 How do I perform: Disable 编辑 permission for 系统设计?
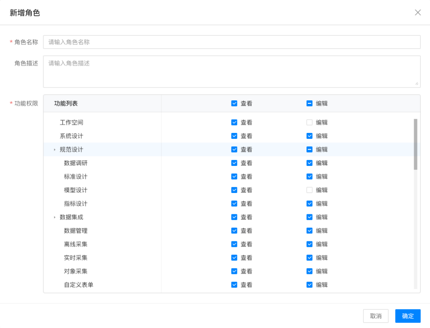click(310, 136)
